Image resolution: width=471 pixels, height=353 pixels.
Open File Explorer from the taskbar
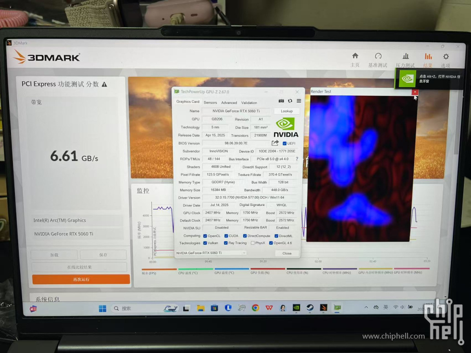tap(200, 308)
